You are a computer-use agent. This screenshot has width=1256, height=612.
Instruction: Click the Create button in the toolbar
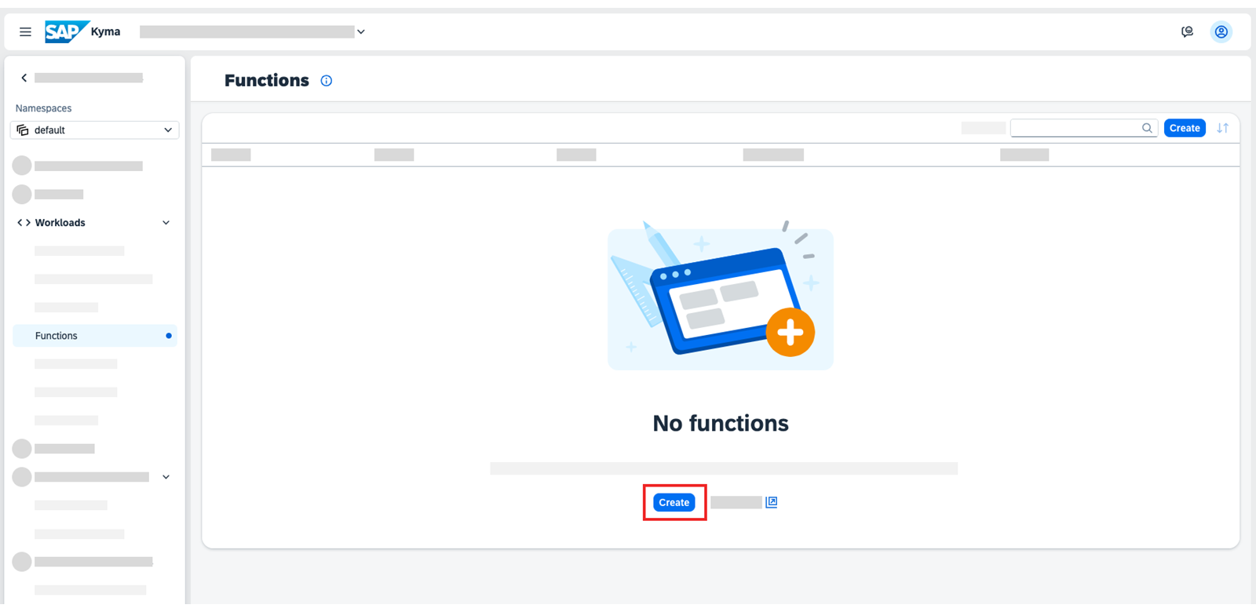(x=1185, y=128)
